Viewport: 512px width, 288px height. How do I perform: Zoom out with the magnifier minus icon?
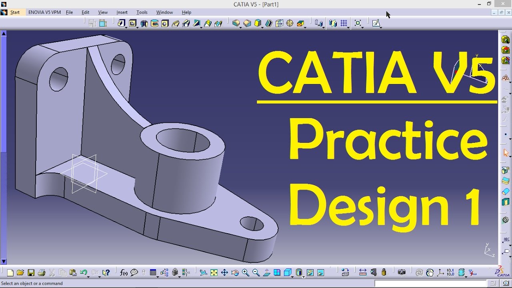pos(256,273)
